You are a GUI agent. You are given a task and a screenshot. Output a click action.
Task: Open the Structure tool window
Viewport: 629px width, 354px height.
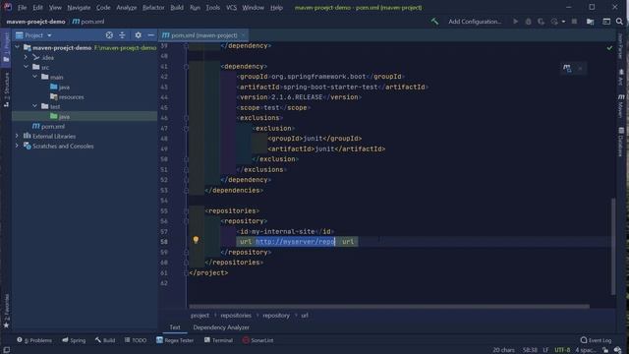point(6,89)
